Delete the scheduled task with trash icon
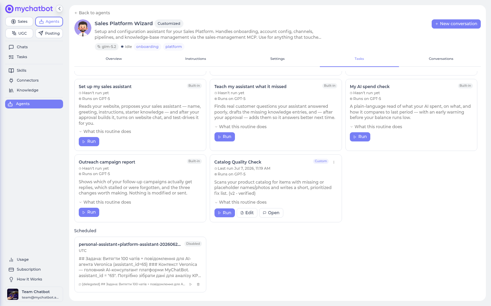The image size is (491, 306). click(x=198, y=284)
